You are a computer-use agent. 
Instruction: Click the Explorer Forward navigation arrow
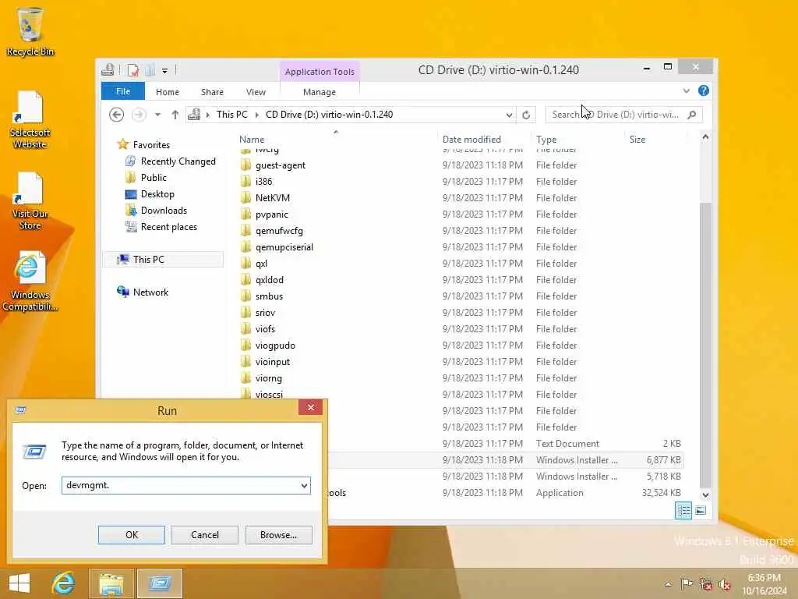tap(139, 115)
